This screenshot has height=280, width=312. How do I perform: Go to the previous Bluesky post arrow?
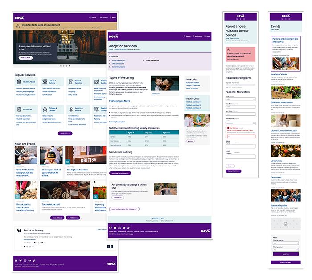pyautogui.click(x=108, y=247)
